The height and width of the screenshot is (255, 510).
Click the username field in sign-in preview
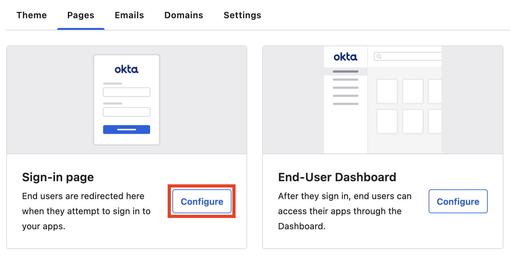pos(127,92)
